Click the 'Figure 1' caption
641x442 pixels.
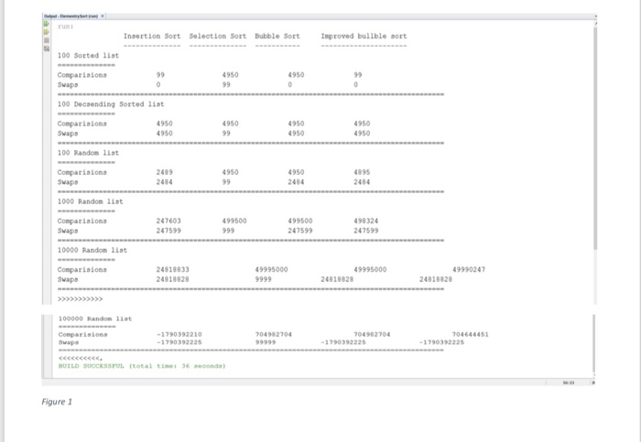57,402
